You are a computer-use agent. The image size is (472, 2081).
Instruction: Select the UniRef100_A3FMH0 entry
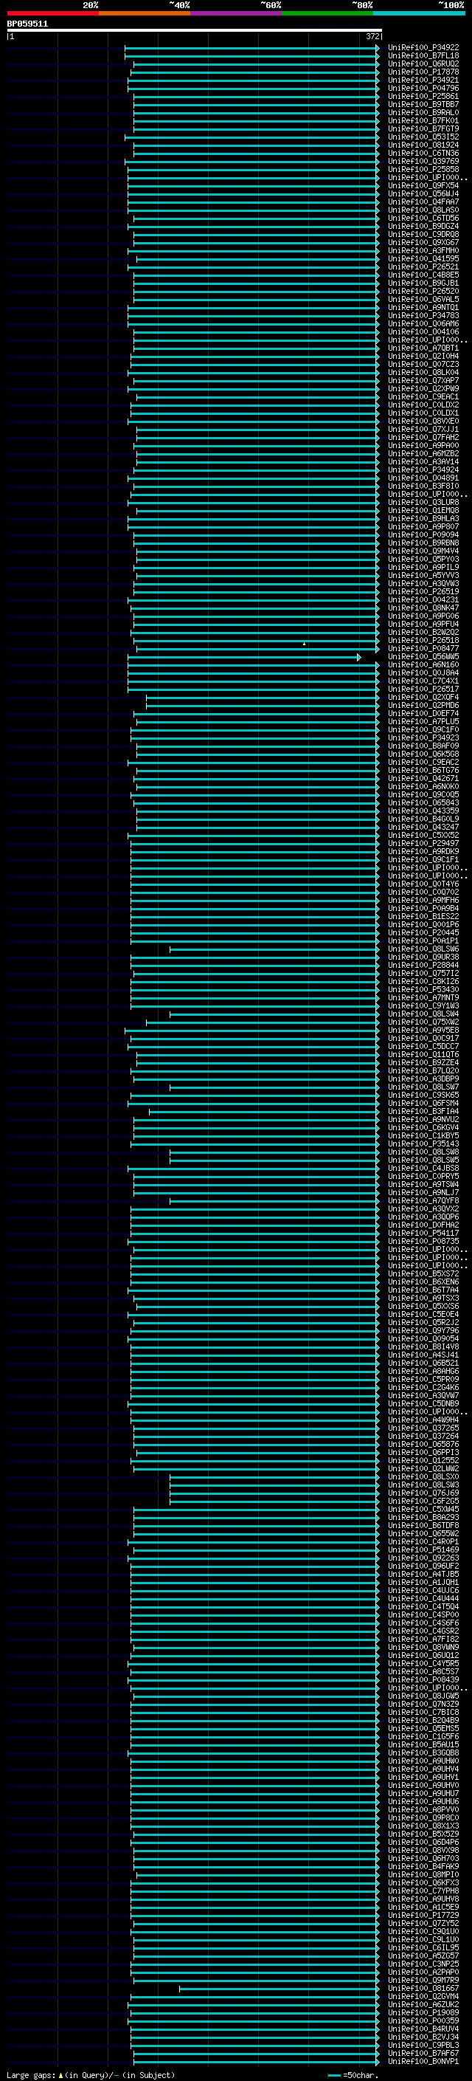coord(423,250)
